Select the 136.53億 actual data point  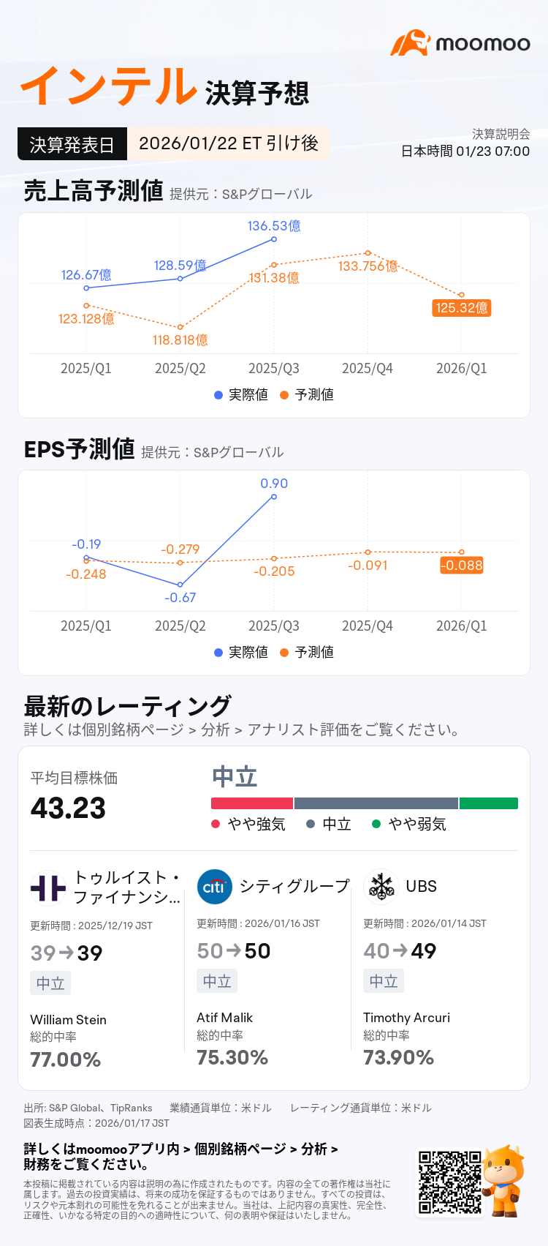click(274, 239)
